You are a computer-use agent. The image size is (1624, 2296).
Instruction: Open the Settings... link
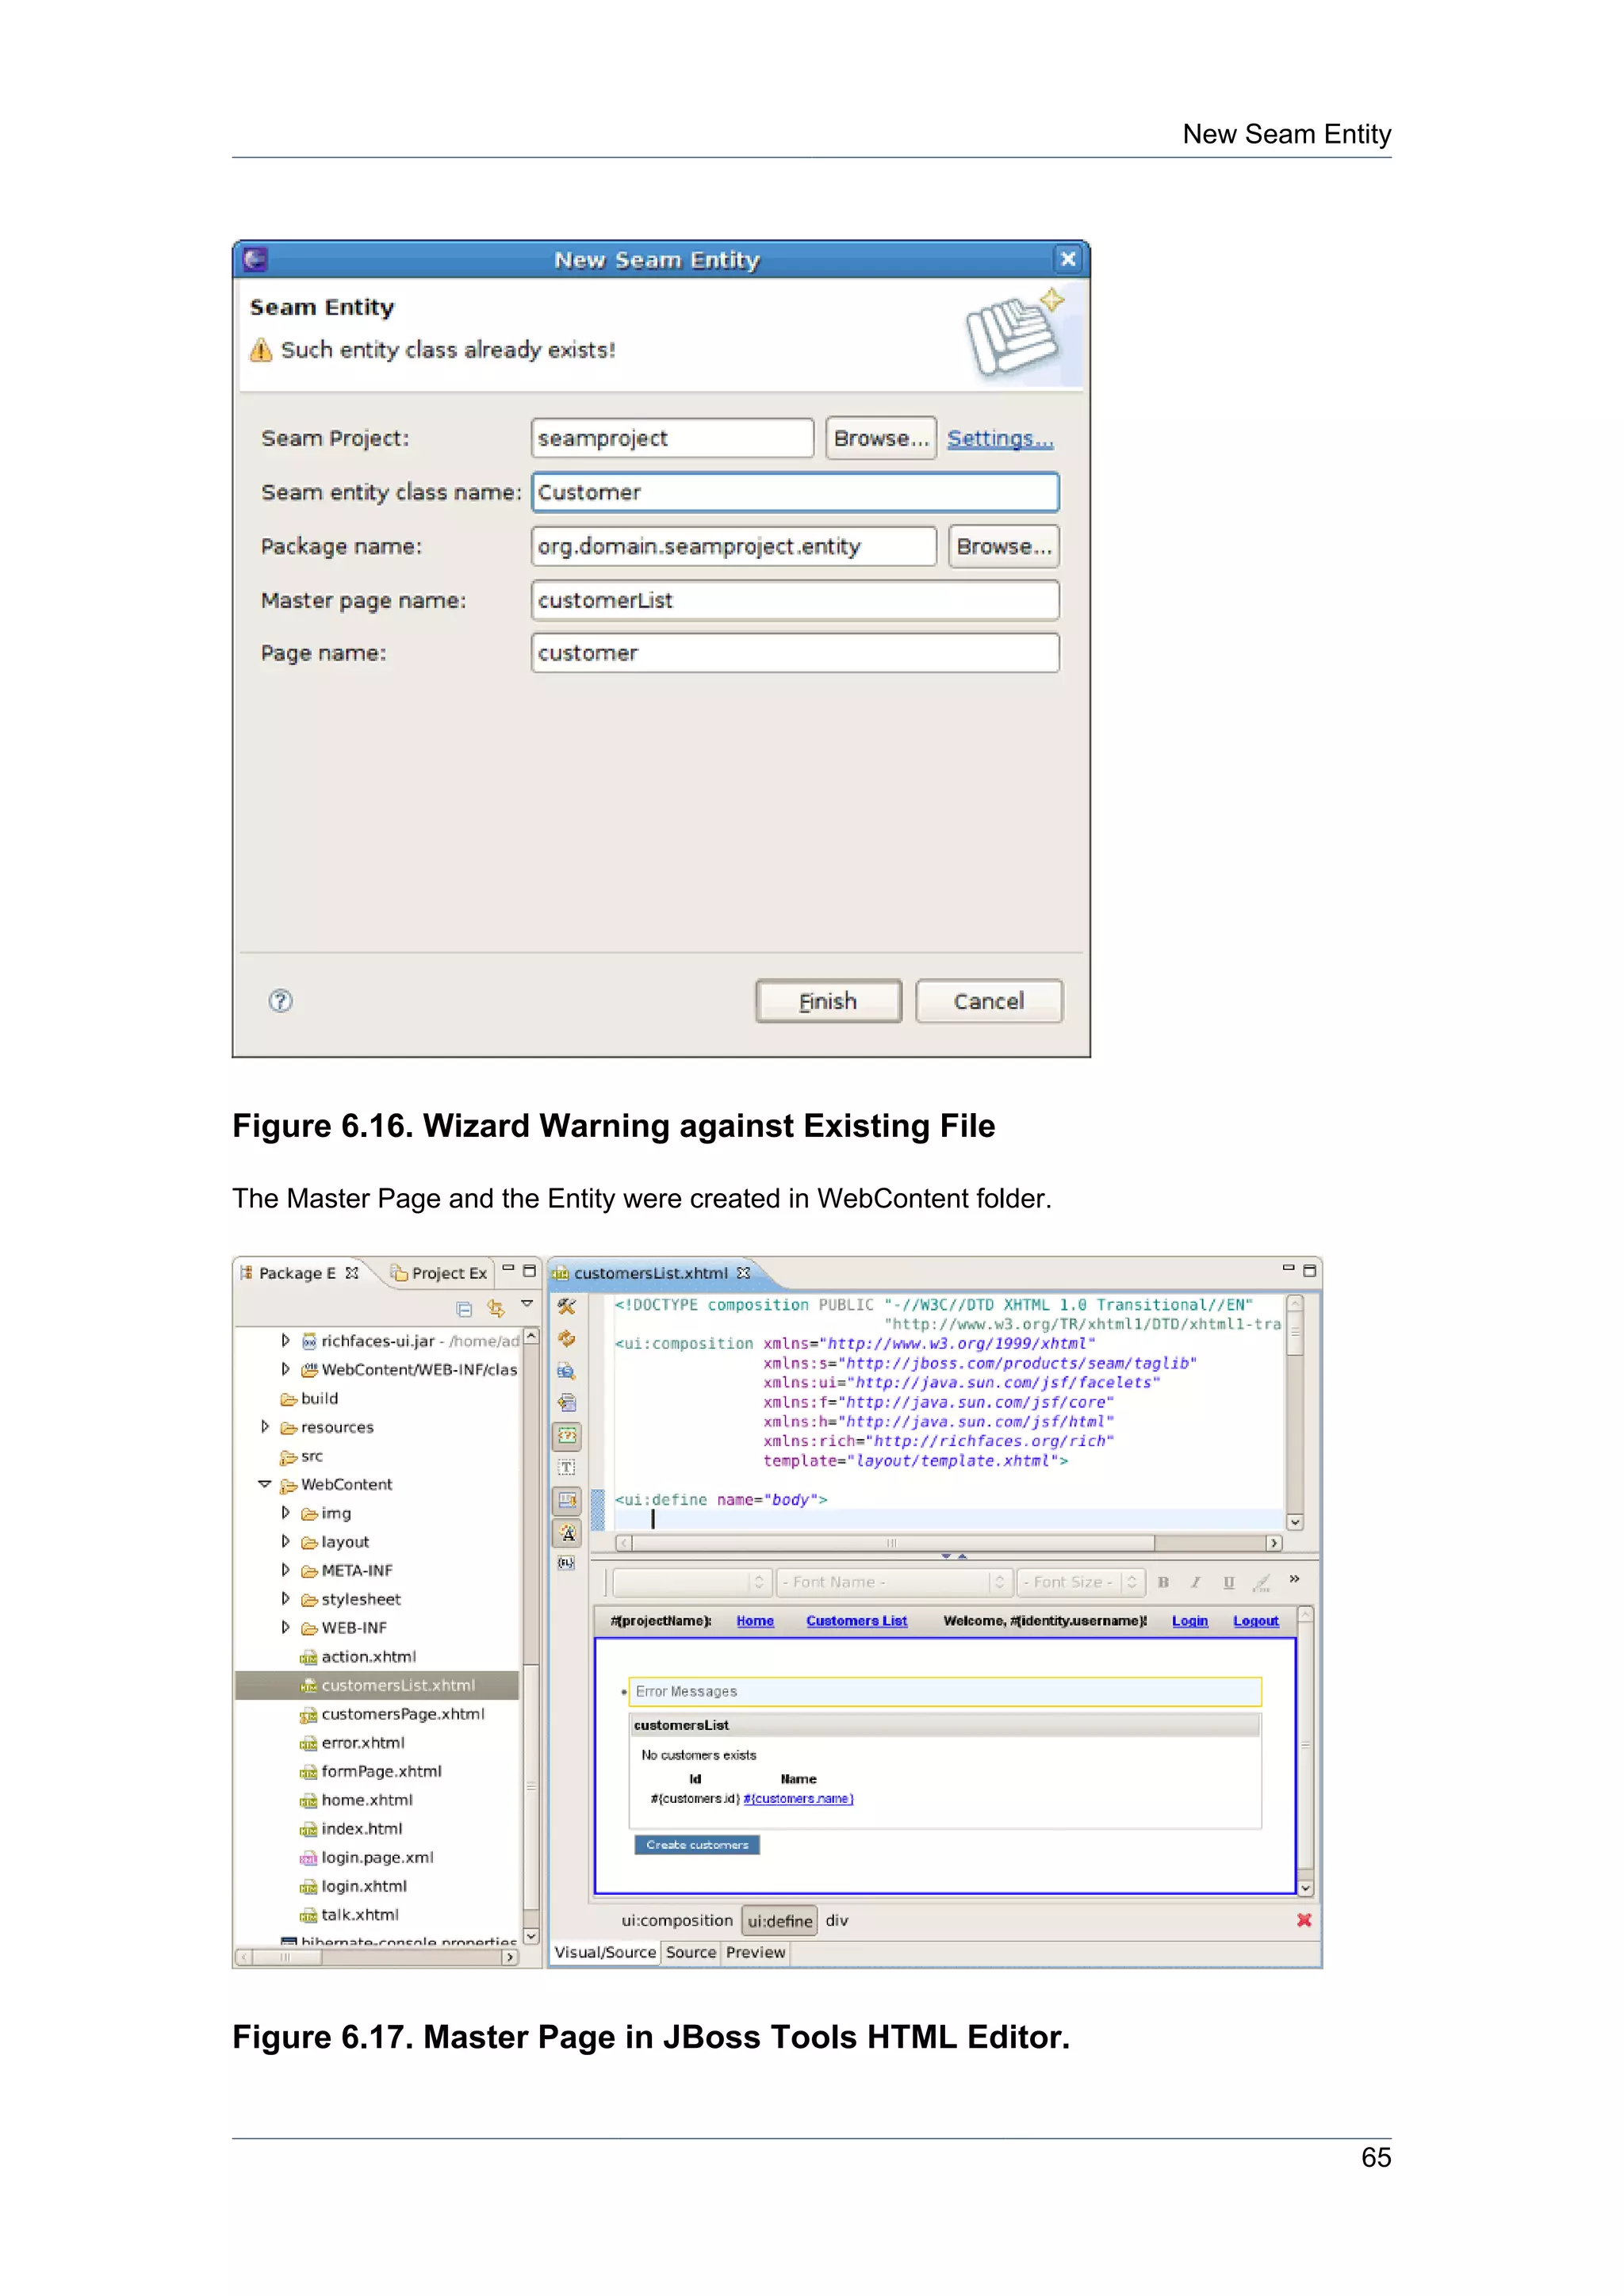click(1000, 438)
